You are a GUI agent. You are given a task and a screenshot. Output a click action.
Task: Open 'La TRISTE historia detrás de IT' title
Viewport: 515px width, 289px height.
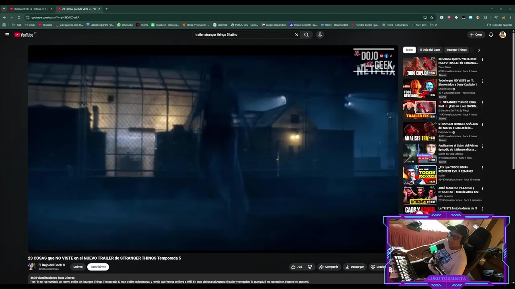click(x=457, y=208)
